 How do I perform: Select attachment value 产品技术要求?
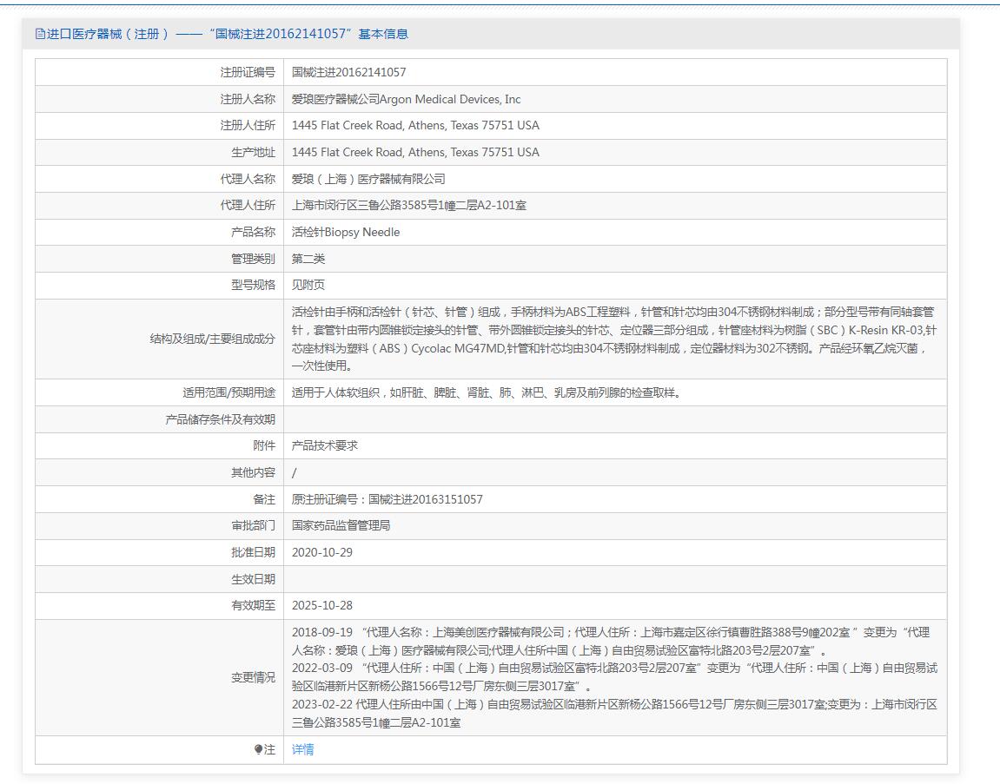325,445
